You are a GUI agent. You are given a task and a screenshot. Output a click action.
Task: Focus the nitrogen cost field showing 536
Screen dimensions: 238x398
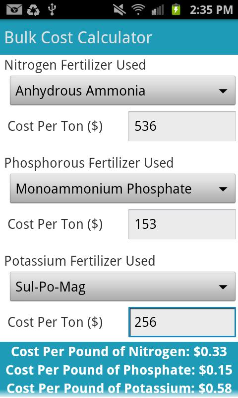tap(182, 126)
